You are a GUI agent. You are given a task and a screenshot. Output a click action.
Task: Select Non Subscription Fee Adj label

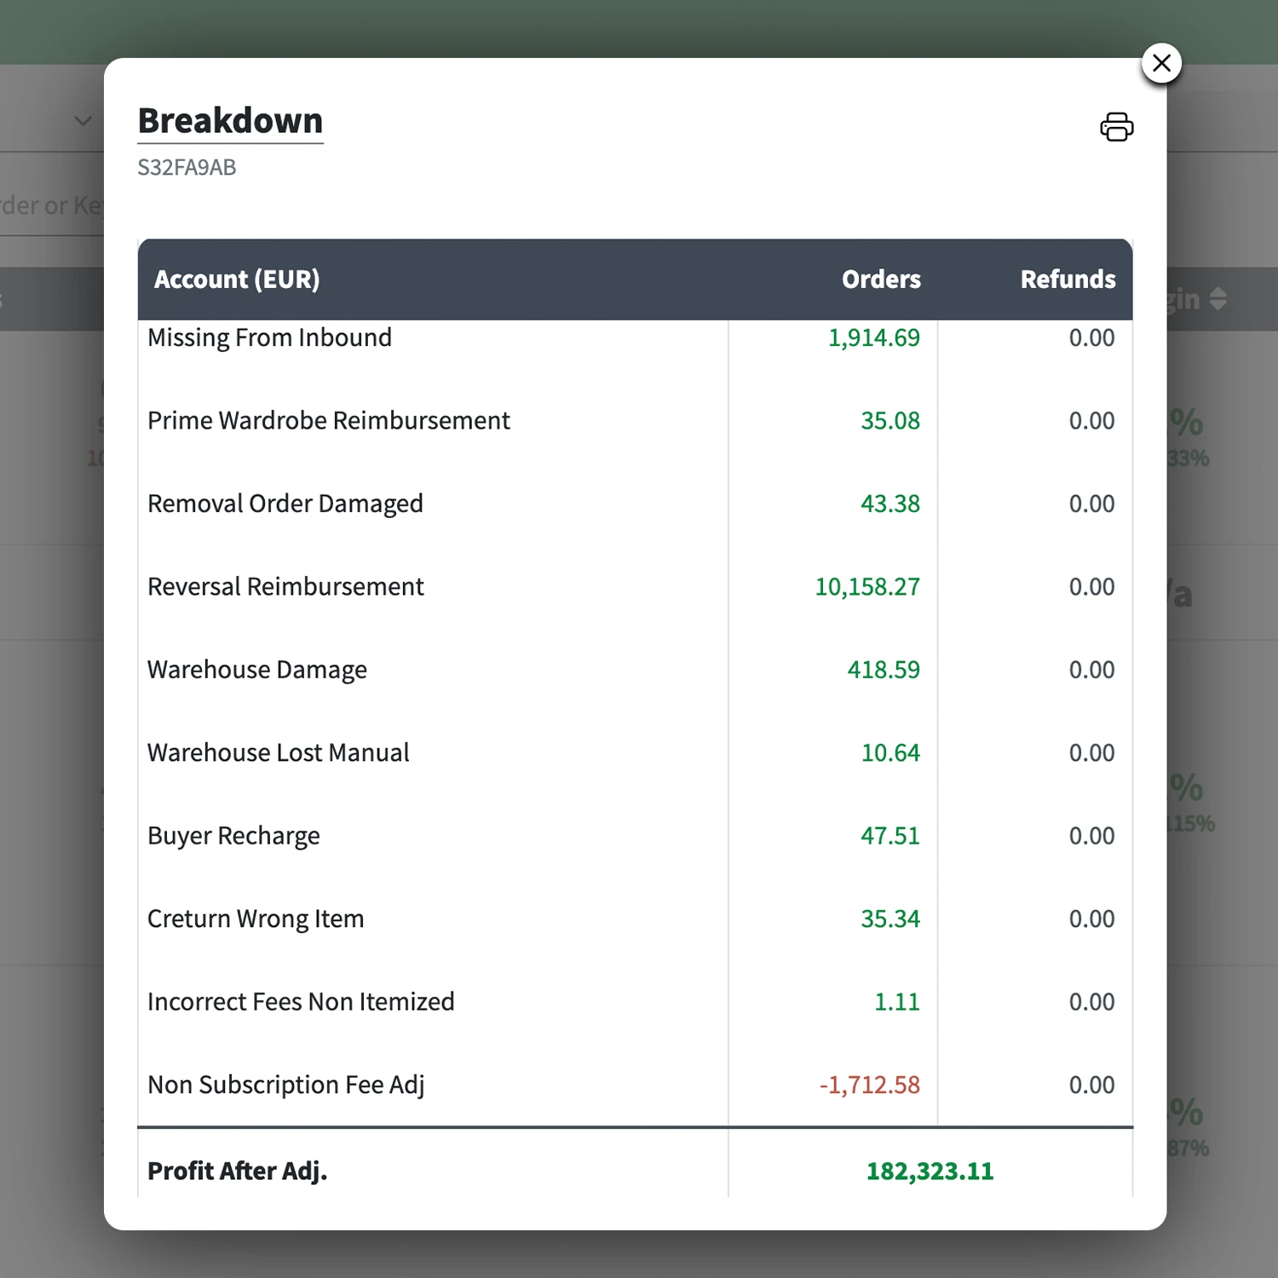point(285,1085)
